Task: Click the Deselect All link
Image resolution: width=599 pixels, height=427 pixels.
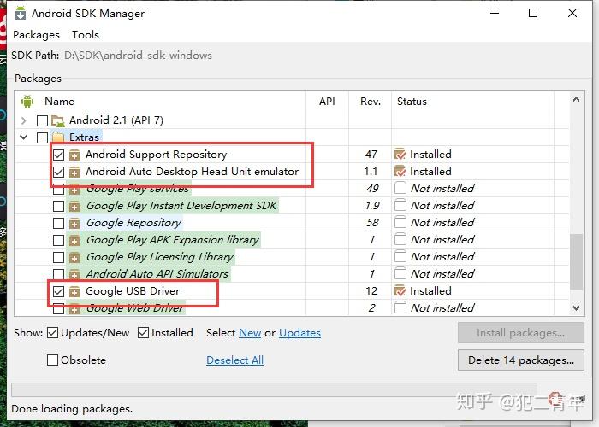Action: point(234,360)
